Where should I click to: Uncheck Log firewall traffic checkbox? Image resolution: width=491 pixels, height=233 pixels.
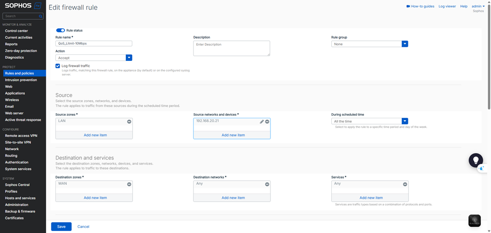[58, 66]
